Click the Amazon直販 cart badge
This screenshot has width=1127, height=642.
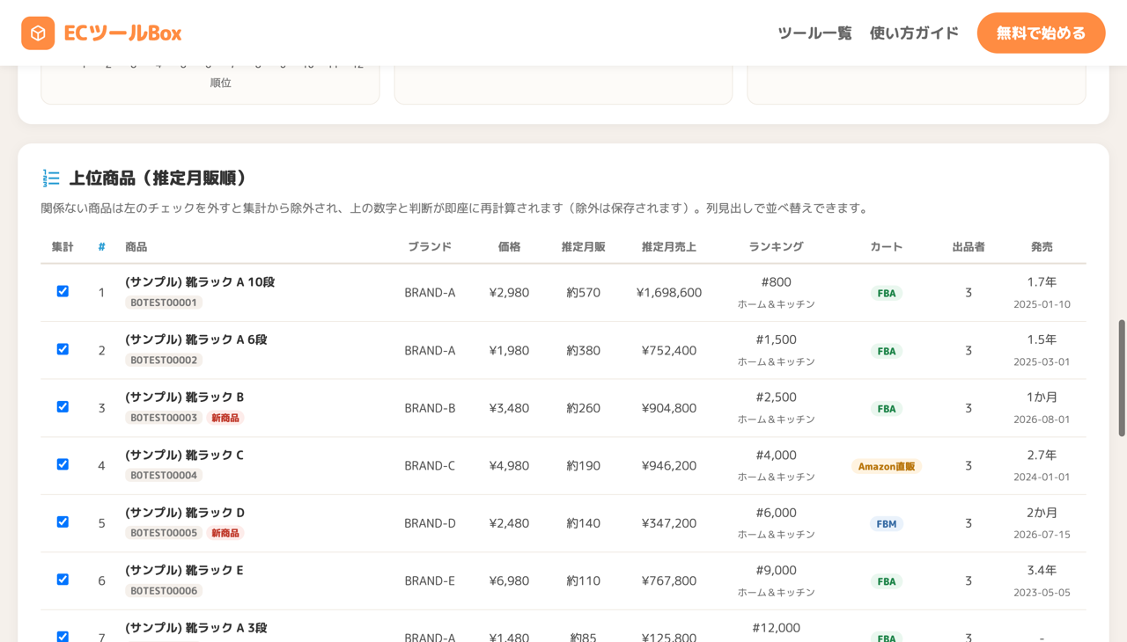[x=887, y=466]
